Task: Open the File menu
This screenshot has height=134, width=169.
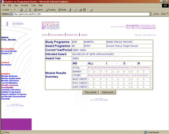Action: [x=4, y=5]
